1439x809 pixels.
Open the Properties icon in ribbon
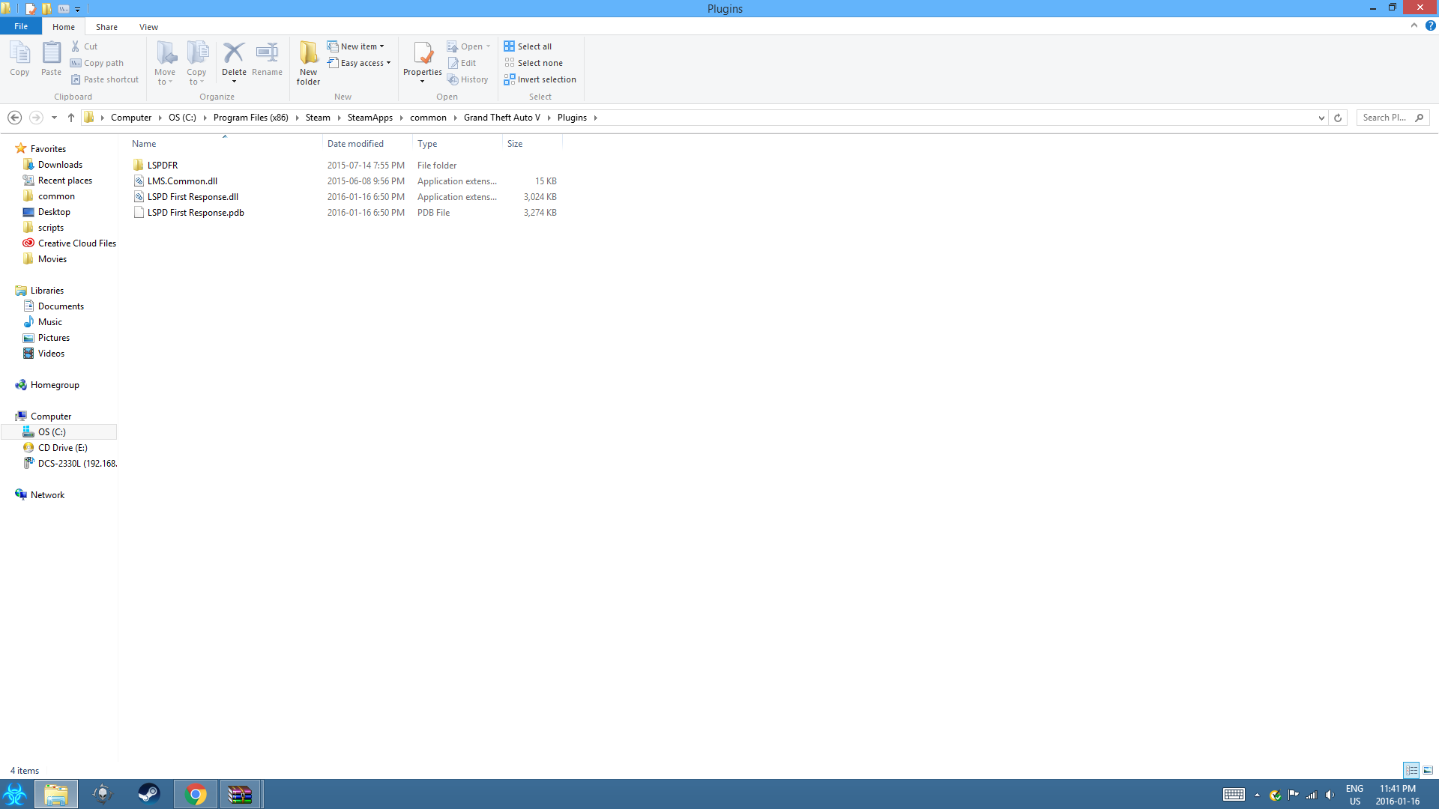point(423,54)
